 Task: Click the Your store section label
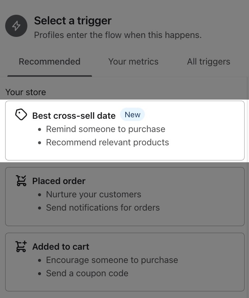[x=26, y=92]
